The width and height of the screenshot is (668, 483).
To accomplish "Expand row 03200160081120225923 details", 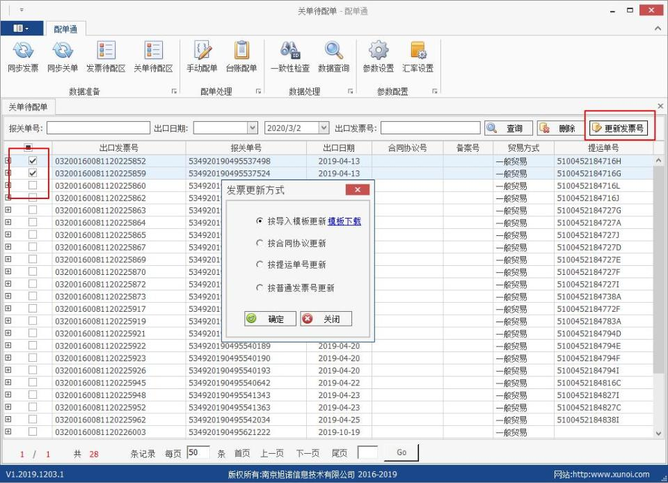I will (8, 358).
